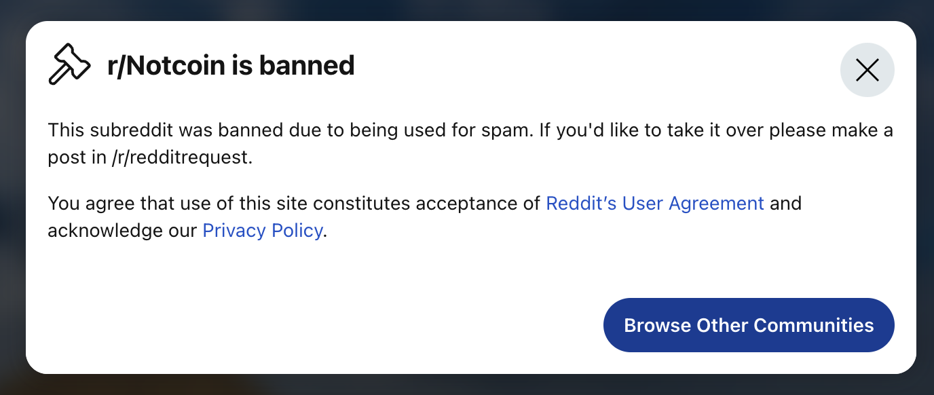Select the spam ban explanation paragraph
The width and height of the screenshot is (934, 395).
470,144
